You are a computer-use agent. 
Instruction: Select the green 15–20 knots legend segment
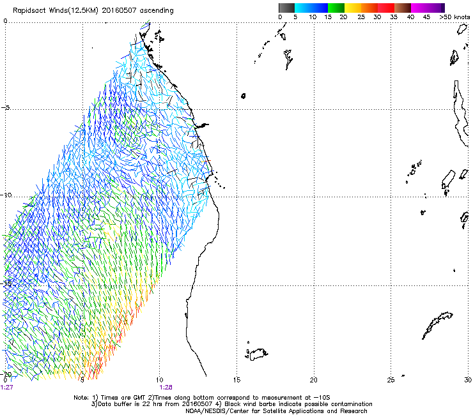336,8
